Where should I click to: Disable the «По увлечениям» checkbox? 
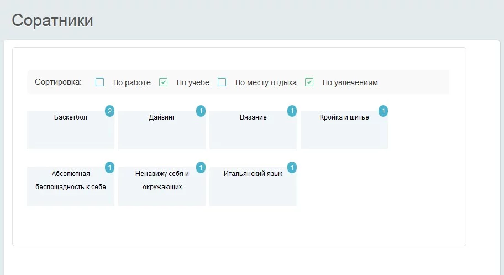(x=309, y=82)
